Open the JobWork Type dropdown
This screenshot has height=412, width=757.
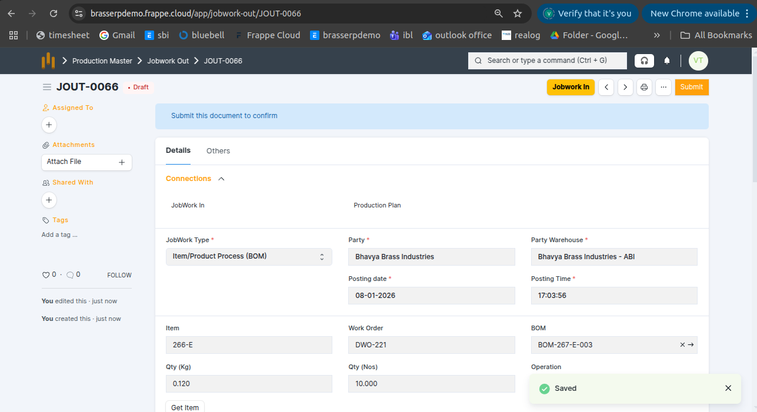249,257
